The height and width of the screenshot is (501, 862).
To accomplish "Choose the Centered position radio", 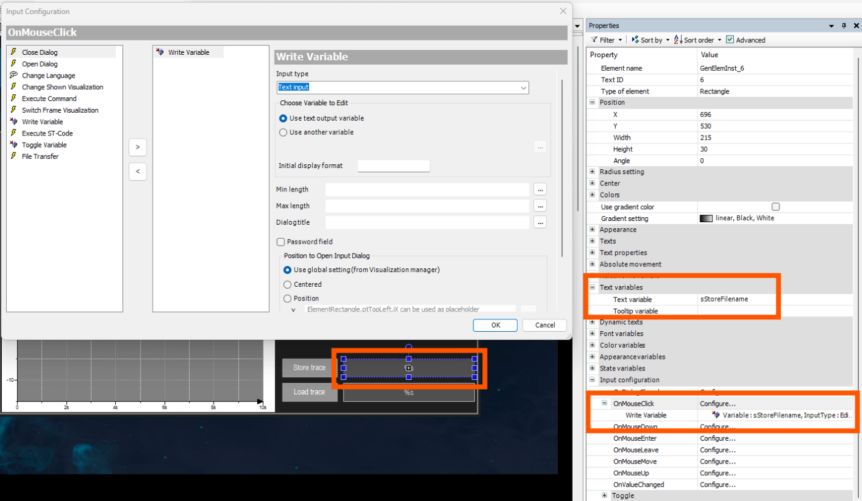I will click(287, 284).
